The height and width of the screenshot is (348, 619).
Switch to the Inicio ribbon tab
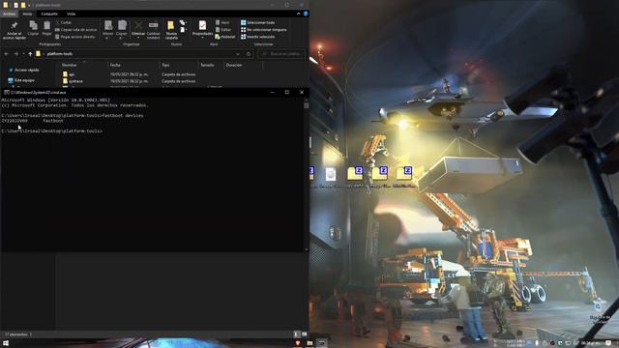(x=27, y=14)
